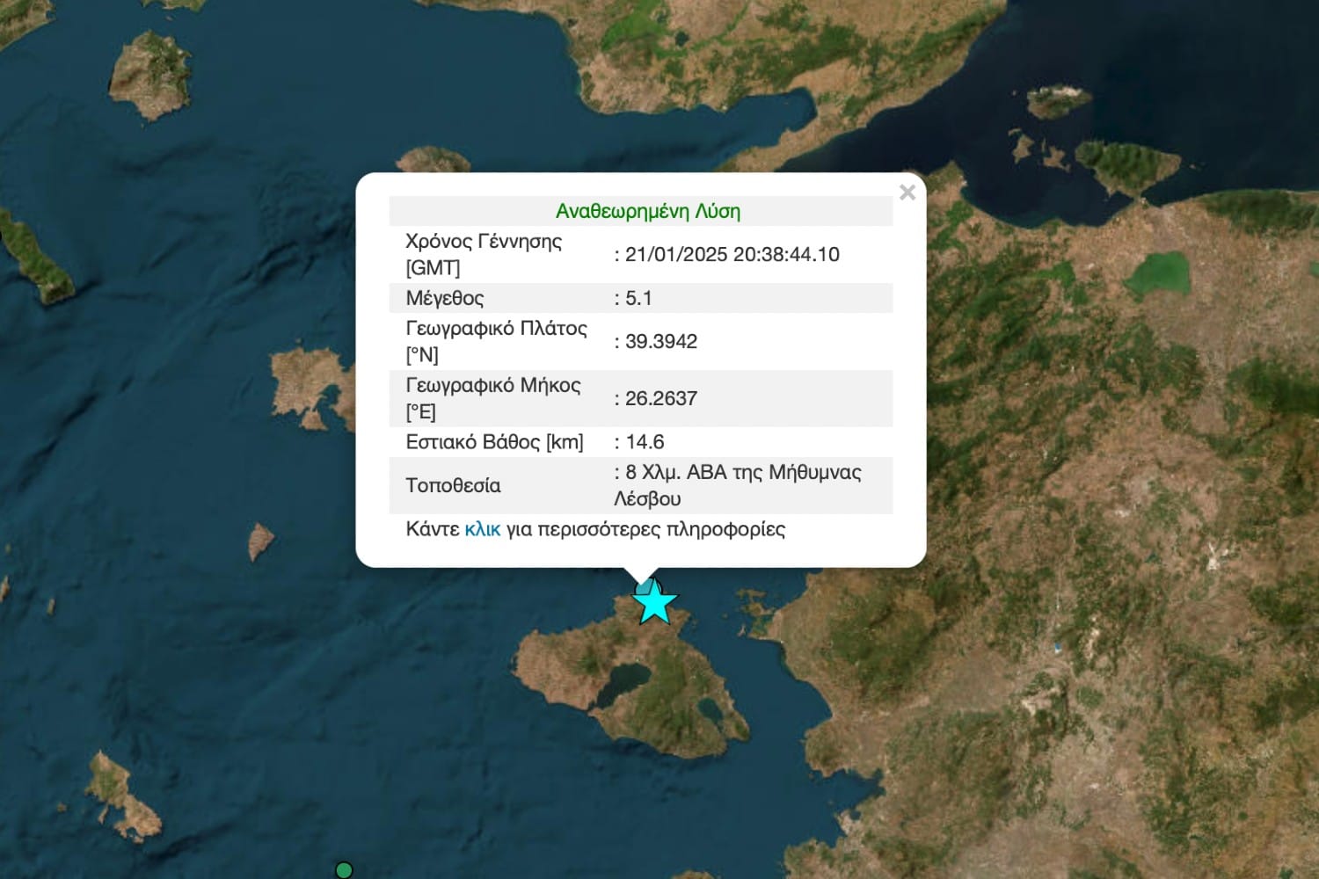Close the earthquake info popup
The height and width of the screenshot is (879, 1319).
click(907, 193)
